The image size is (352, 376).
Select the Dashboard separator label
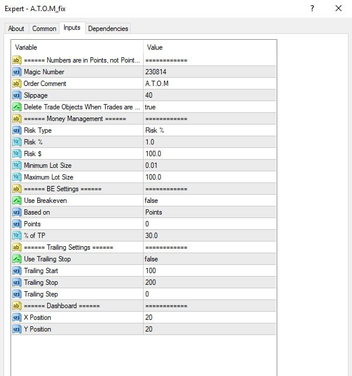coord(62,306)
